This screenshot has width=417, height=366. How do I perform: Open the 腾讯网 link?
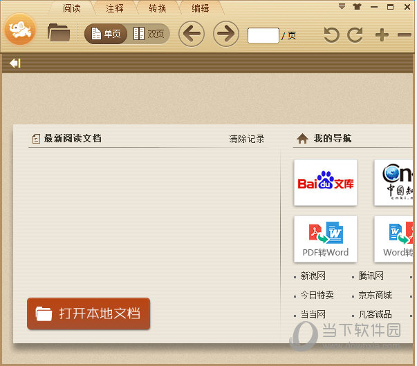(x=371, y=276)
